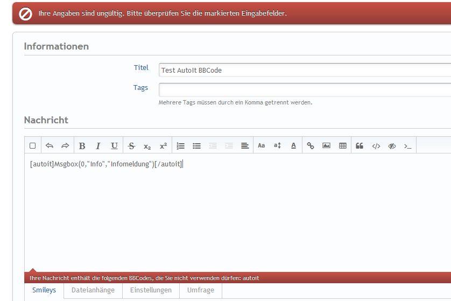The height and width of the screenshot is (301, 451).
Task: Switch to the Dateianhänge tab
Action: point(93,290)
